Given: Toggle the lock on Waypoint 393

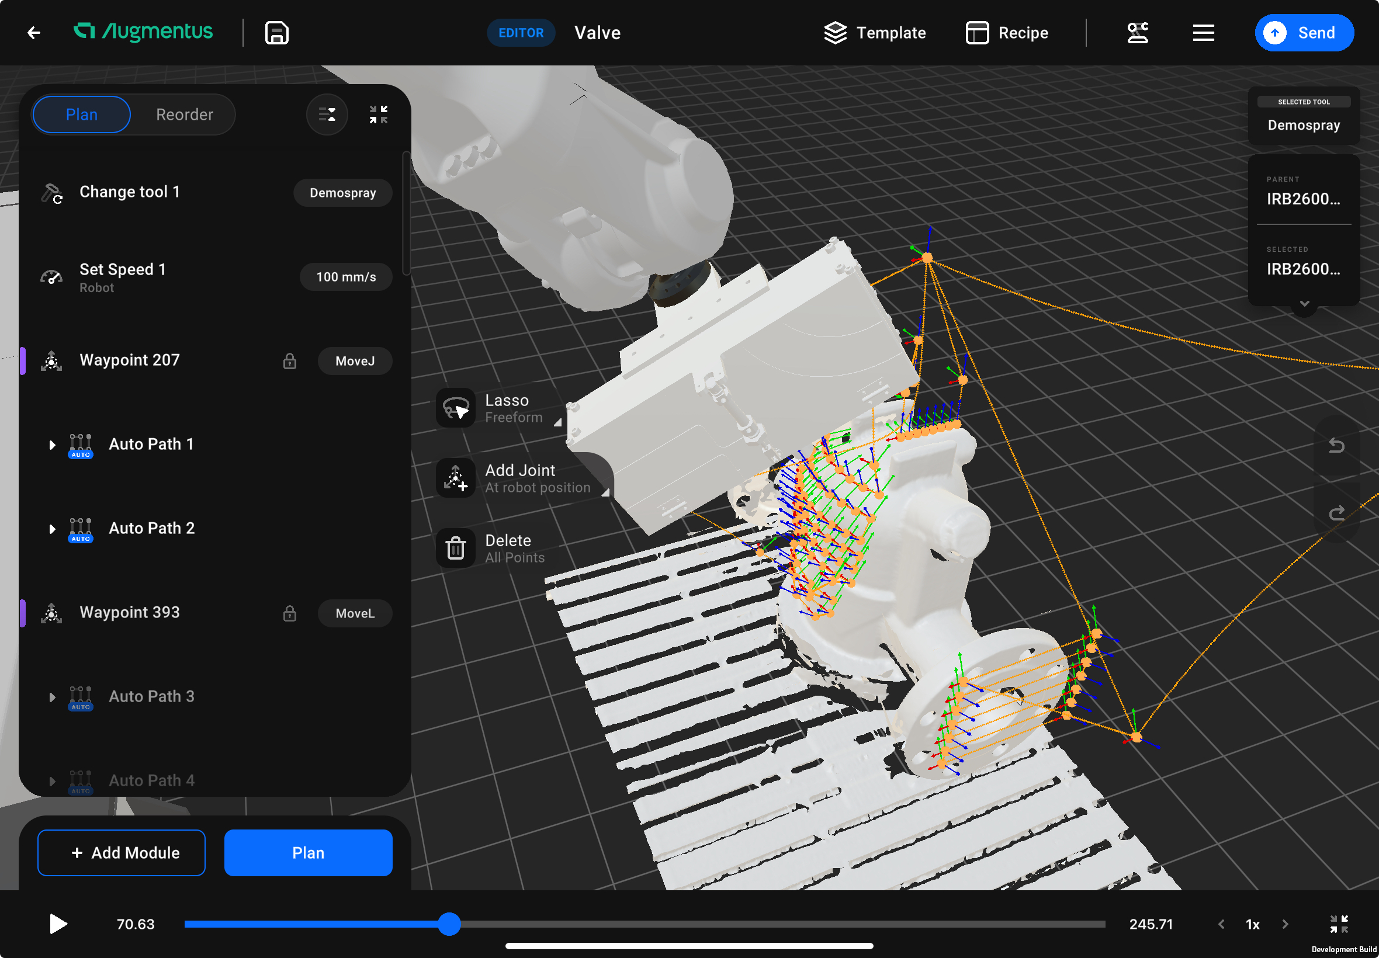Looking at the screenshot, I should [x=290, y=613].
